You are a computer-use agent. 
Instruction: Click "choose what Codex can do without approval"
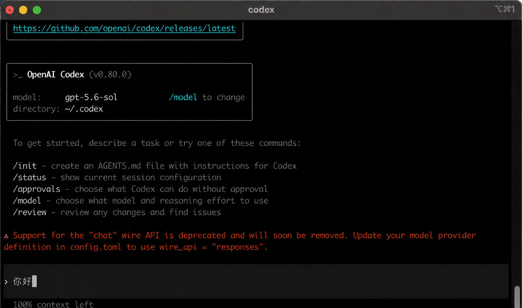171,189
